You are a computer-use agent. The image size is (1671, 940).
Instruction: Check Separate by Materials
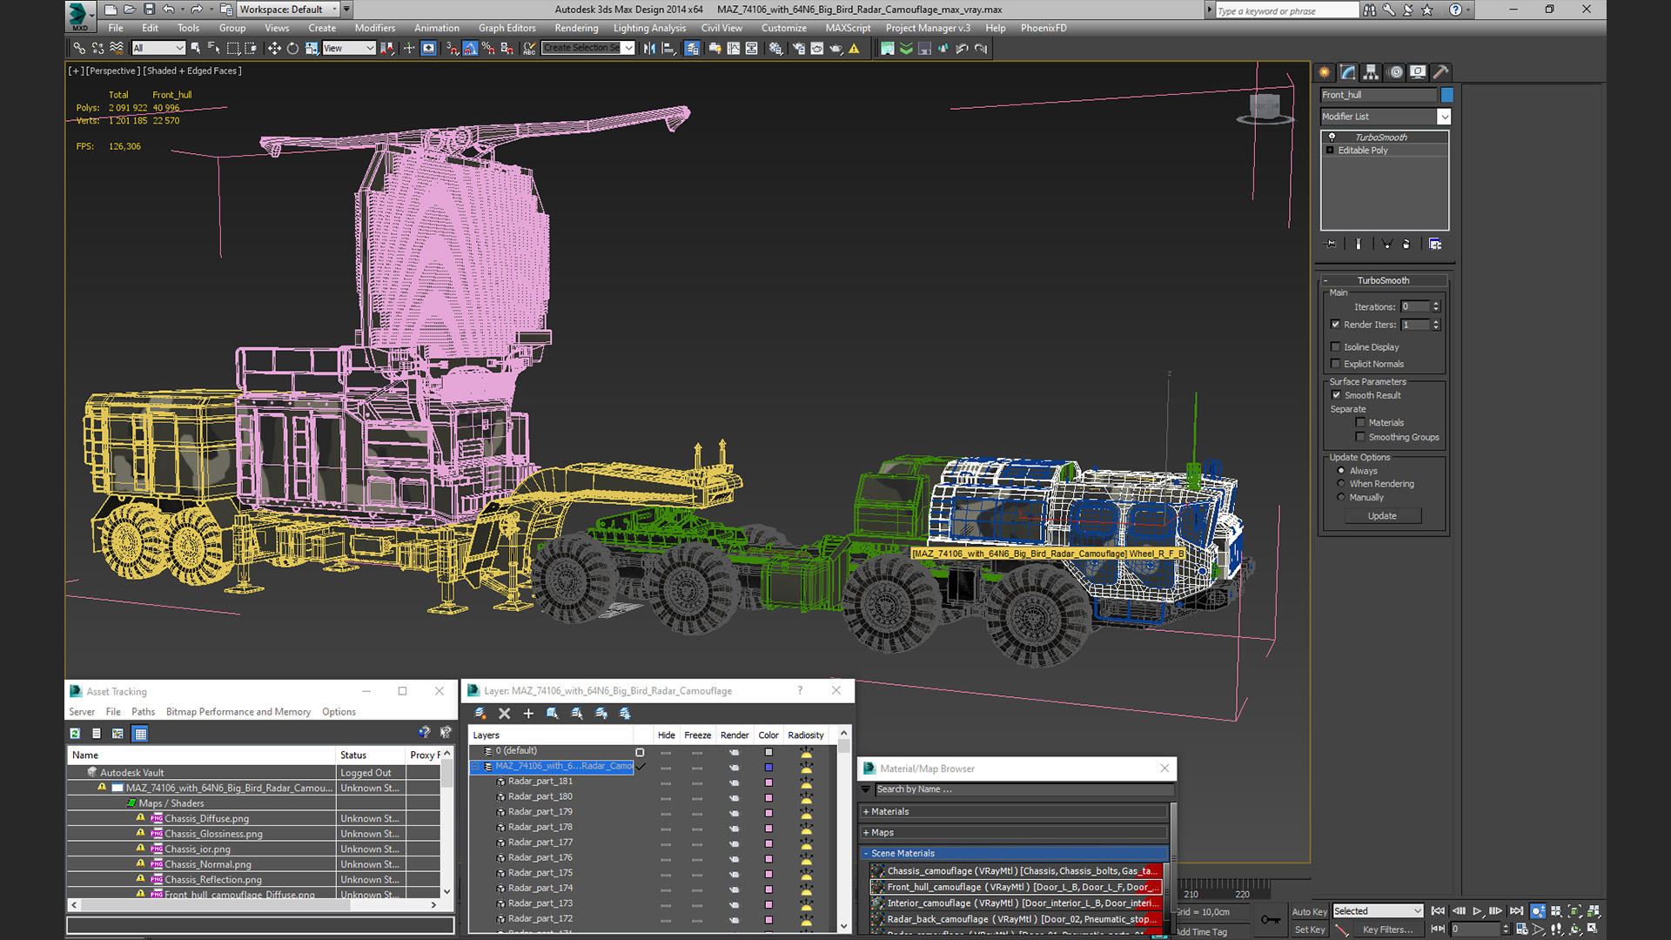click(1360, 423)
